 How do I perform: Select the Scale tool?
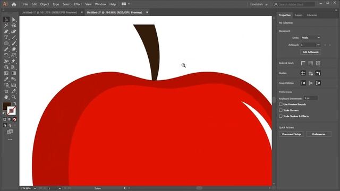point(14,55)
